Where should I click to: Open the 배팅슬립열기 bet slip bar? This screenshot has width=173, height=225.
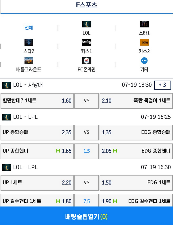tap(87, 216)
